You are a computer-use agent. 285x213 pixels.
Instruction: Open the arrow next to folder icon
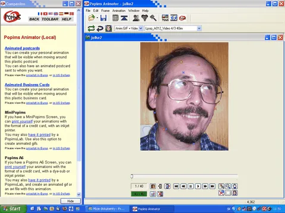97,18
